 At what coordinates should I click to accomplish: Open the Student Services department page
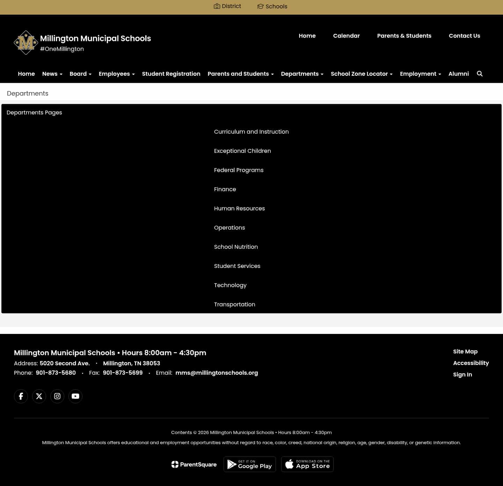coord(237,266)
